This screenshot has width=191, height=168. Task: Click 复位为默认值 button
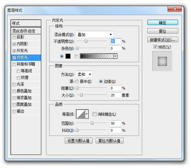[109, 141]
